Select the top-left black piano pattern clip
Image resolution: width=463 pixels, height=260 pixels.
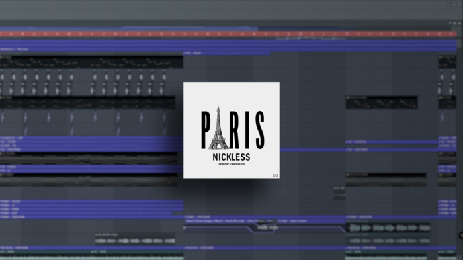click(91, 62)
